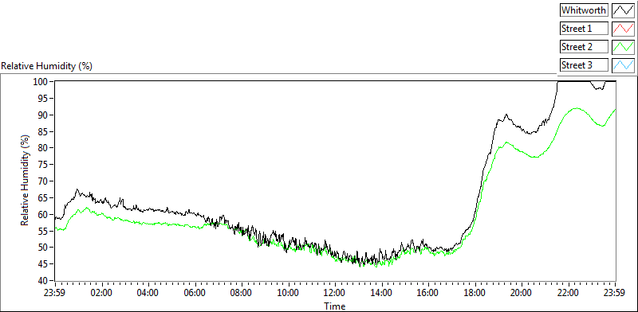Click the 80 value on humidity axis
Screen dimensions: 638x312
(x=44, y=148)
